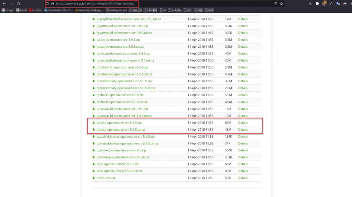Viewport: 352px width, 197px height.
Task: Click file icon beside qtgamepad-opensource-src-5.9.5.zip
Action: tap(93, 26)
